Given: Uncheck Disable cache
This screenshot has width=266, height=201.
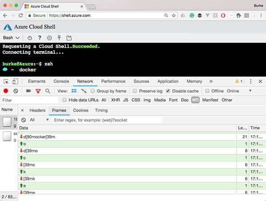Looking at the screenshot, I should click(168, 91).
